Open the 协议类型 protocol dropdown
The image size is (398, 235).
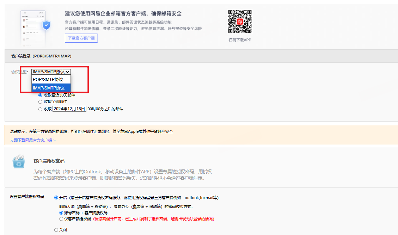(51, 72)
